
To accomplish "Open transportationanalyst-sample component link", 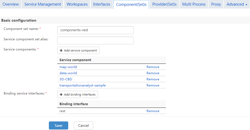I will click(83, 85).
